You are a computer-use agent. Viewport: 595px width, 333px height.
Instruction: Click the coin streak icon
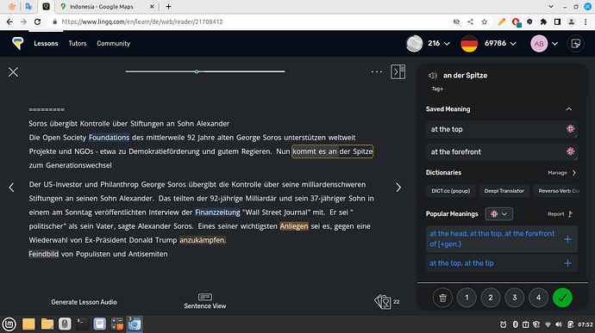(x=415, y=44)
